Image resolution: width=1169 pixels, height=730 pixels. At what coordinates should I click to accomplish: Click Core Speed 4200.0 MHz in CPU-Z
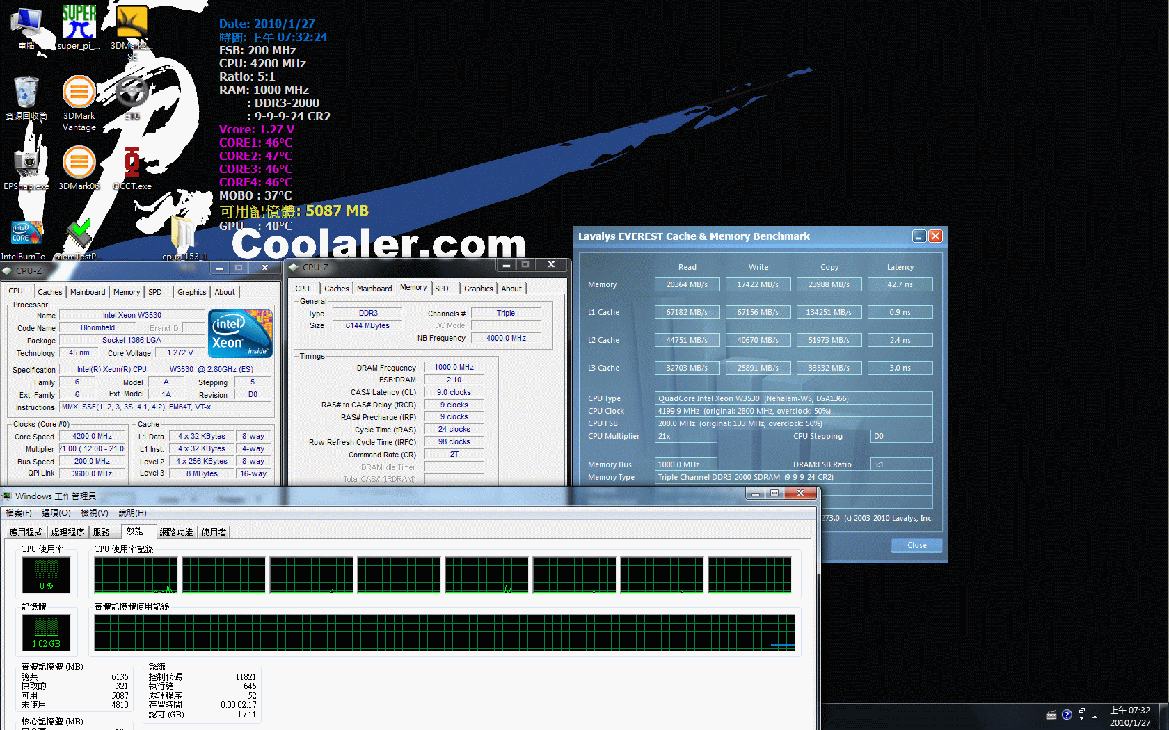92,437
